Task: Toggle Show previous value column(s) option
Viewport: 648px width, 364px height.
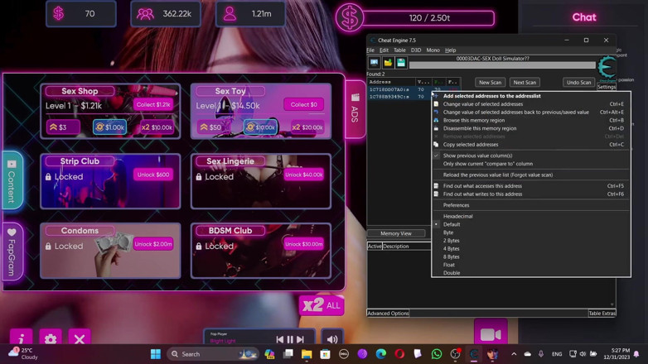Action: [531, 156]
